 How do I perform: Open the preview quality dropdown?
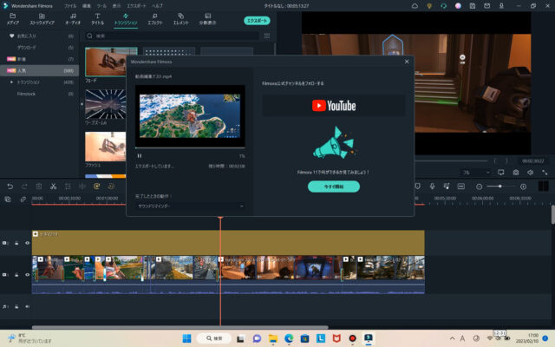476,173
